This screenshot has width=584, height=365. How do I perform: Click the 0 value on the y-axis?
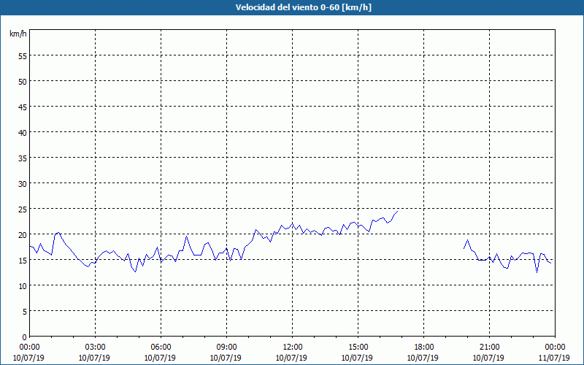[x=25, y=337]
